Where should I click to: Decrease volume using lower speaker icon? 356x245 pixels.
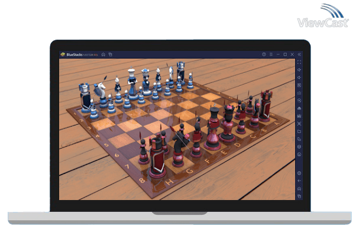click(x=299, y=78)
